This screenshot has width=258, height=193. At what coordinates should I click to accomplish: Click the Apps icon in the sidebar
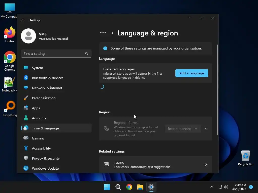26,108
